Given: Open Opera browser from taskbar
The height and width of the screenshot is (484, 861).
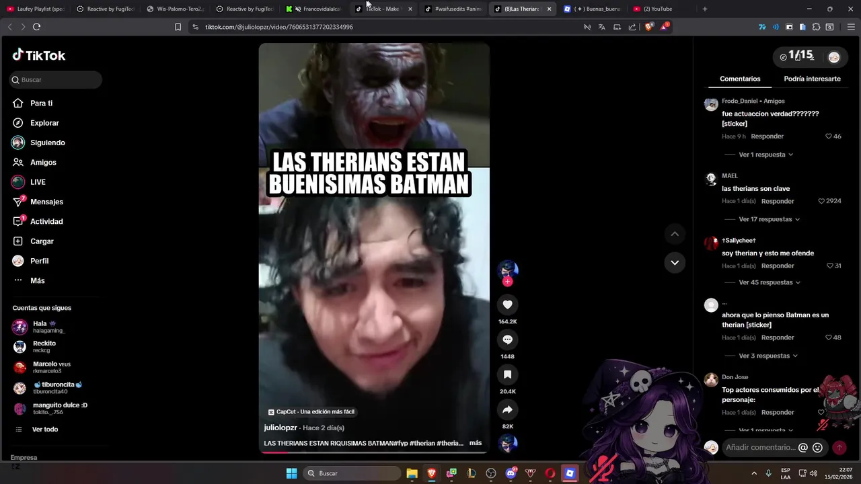Looking at the screenshot, I should [x=550, y=473].
